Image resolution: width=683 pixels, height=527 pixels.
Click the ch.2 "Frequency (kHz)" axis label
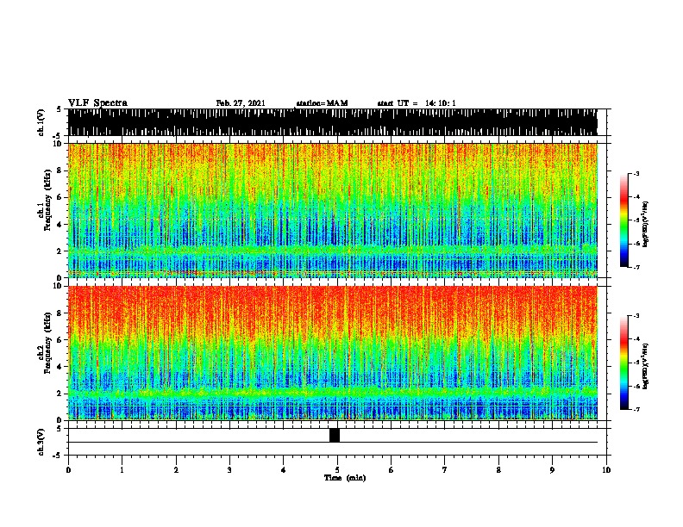[47, 343]
